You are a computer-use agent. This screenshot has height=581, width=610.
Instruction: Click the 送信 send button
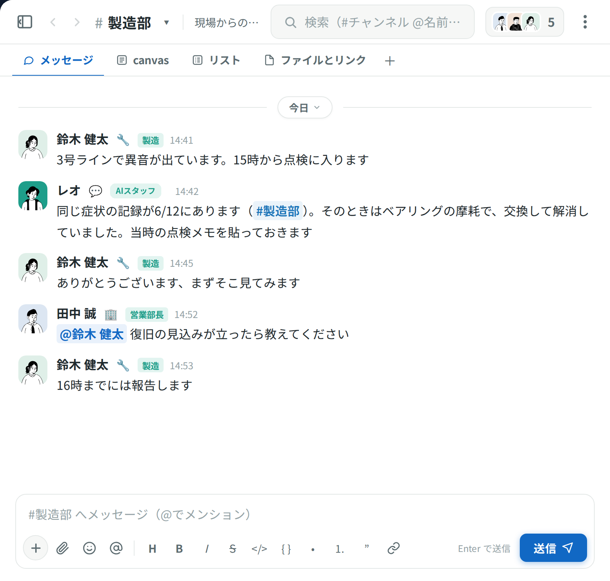click(x=553, y=548)
